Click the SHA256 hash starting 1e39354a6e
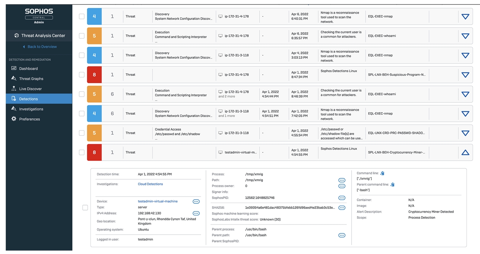Viewport: 480px width, 254px height. point(290,208)
